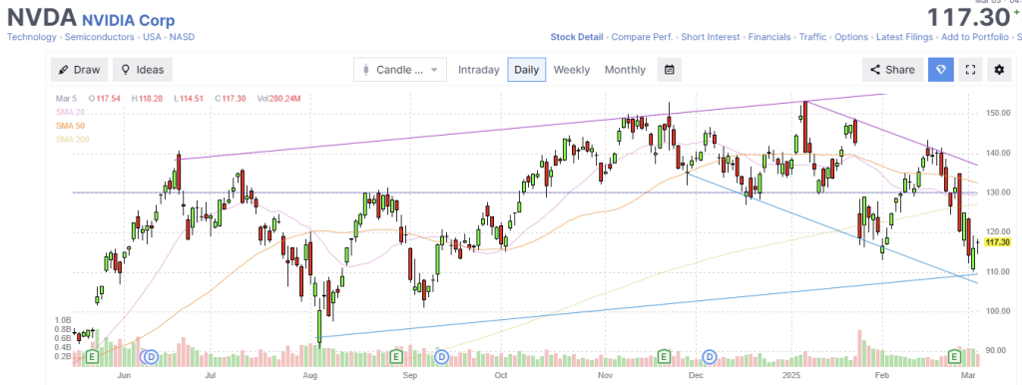The width and height of the screenshot is (1022, 385).
Task: Enter fullscreen chart mode
Action: 970,70
